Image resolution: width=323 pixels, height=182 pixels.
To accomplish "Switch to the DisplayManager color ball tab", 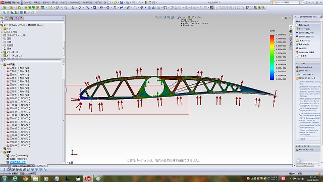I will (x=21, y=18).
